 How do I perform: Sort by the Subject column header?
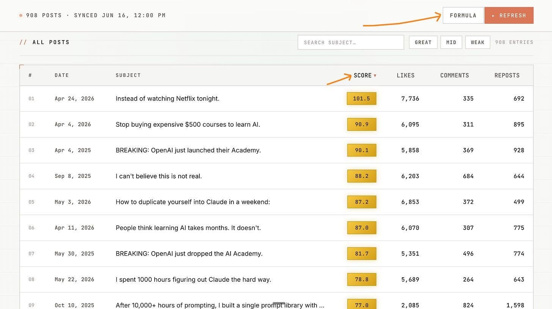pos(128,75)
